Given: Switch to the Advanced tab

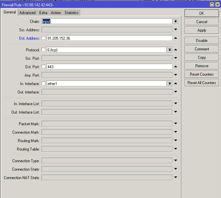Looking at the screenshot, I should click(28, 13).
